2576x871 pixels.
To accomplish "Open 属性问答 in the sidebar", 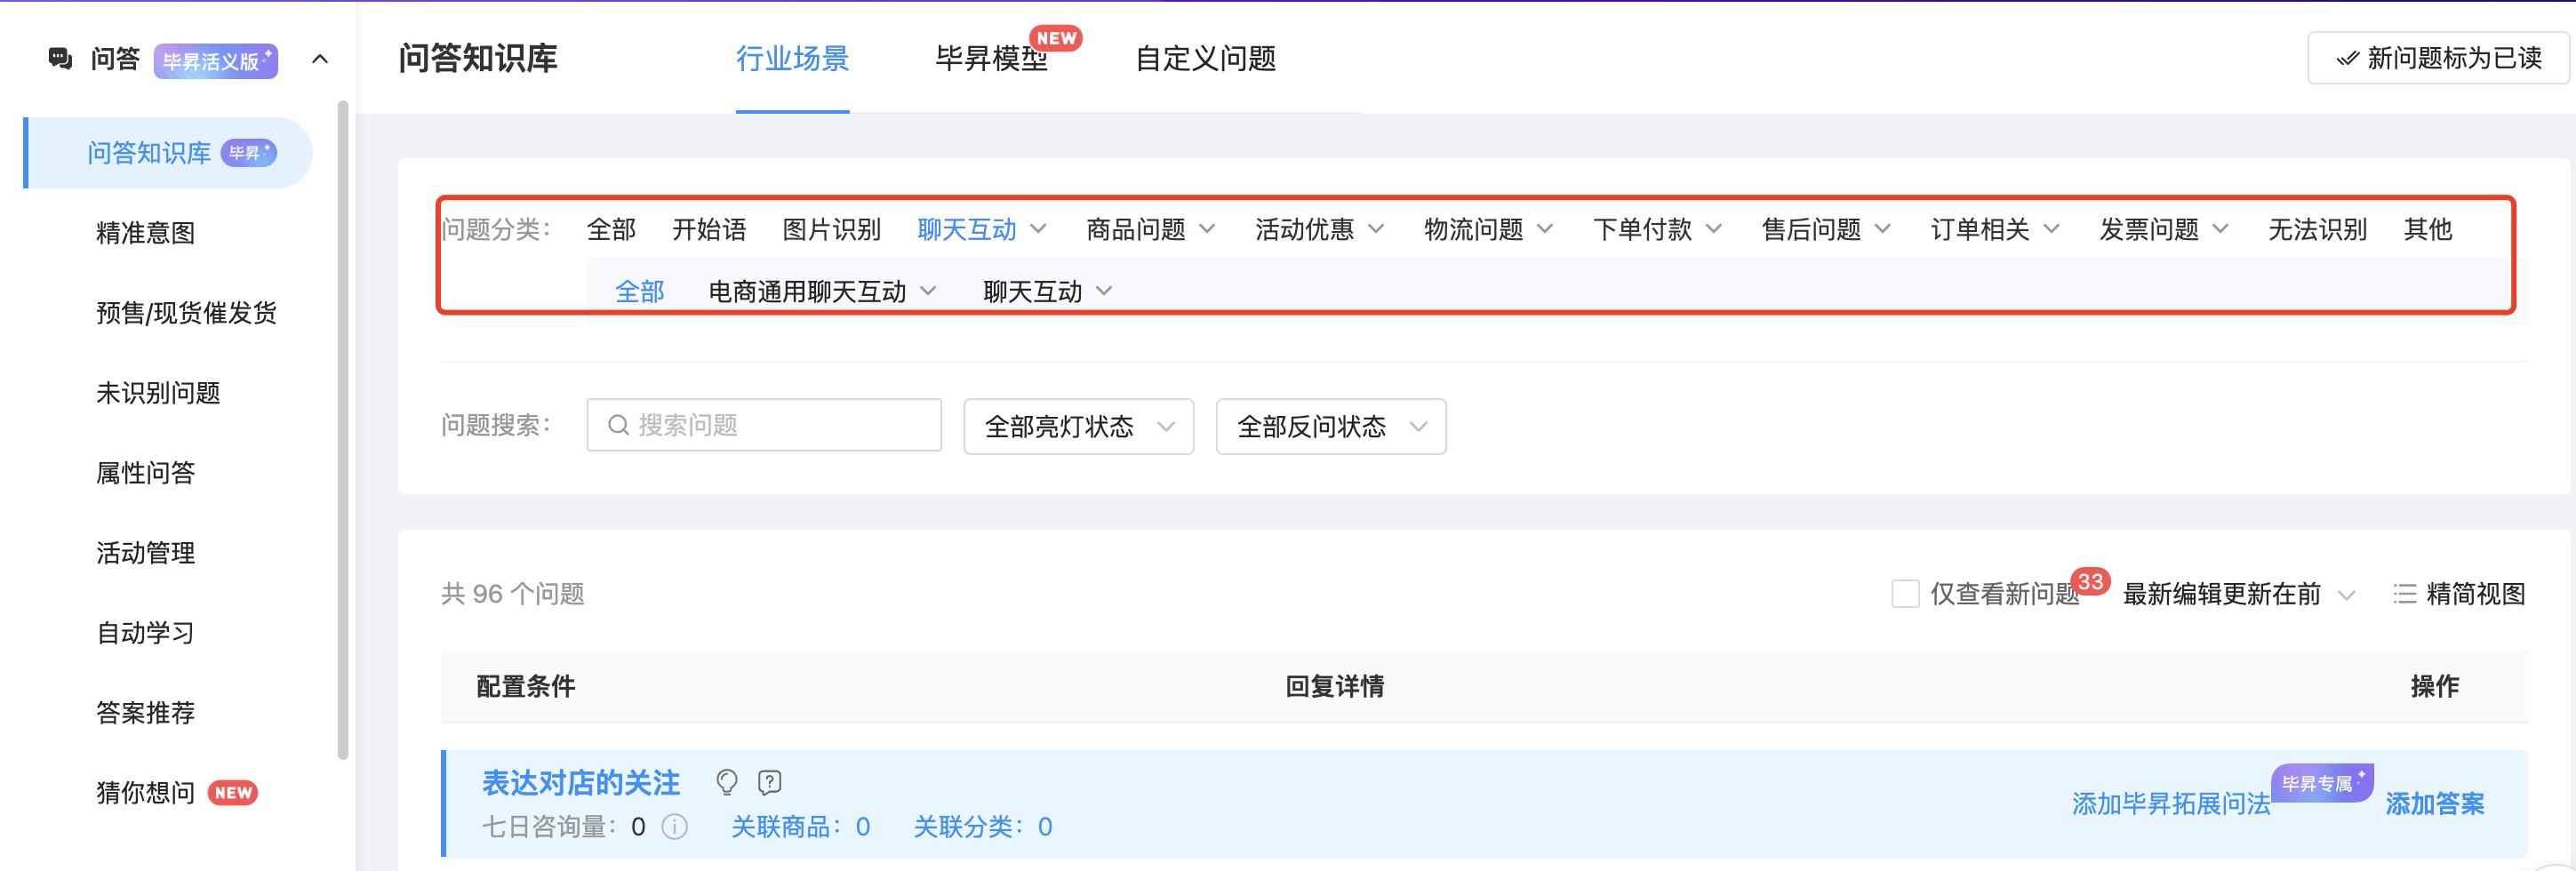I will [146, 473].
